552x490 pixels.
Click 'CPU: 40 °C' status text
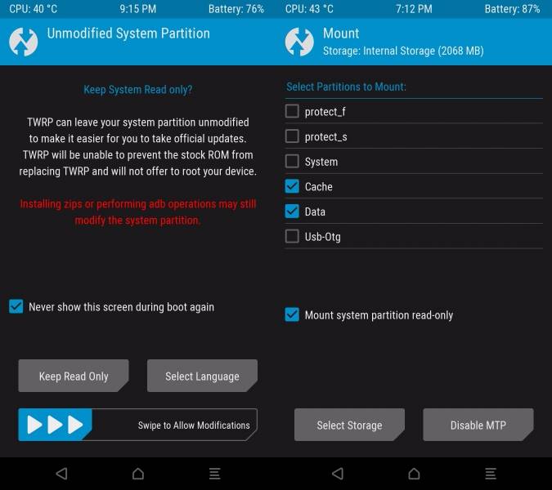[x=33, y=9]
